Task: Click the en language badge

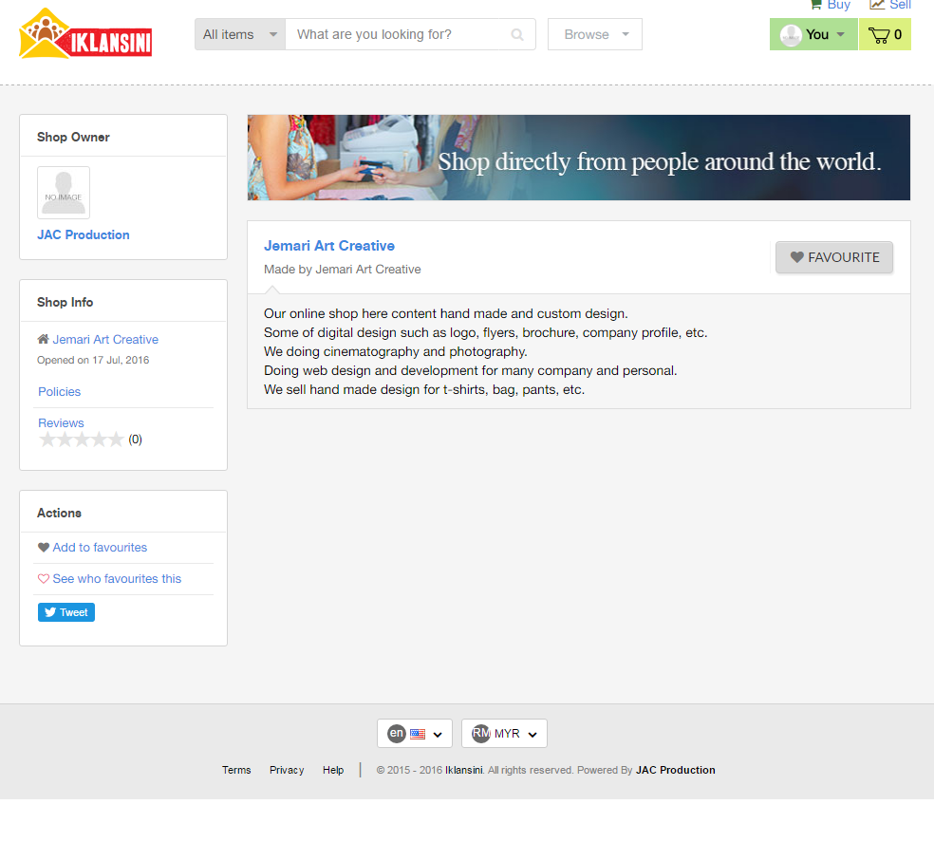Action: 397,734
